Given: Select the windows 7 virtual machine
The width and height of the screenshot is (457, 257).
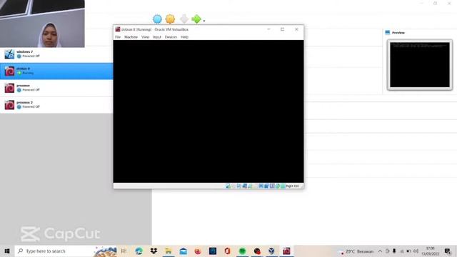Looking at the screenshot, I should [x=56, y=54].
